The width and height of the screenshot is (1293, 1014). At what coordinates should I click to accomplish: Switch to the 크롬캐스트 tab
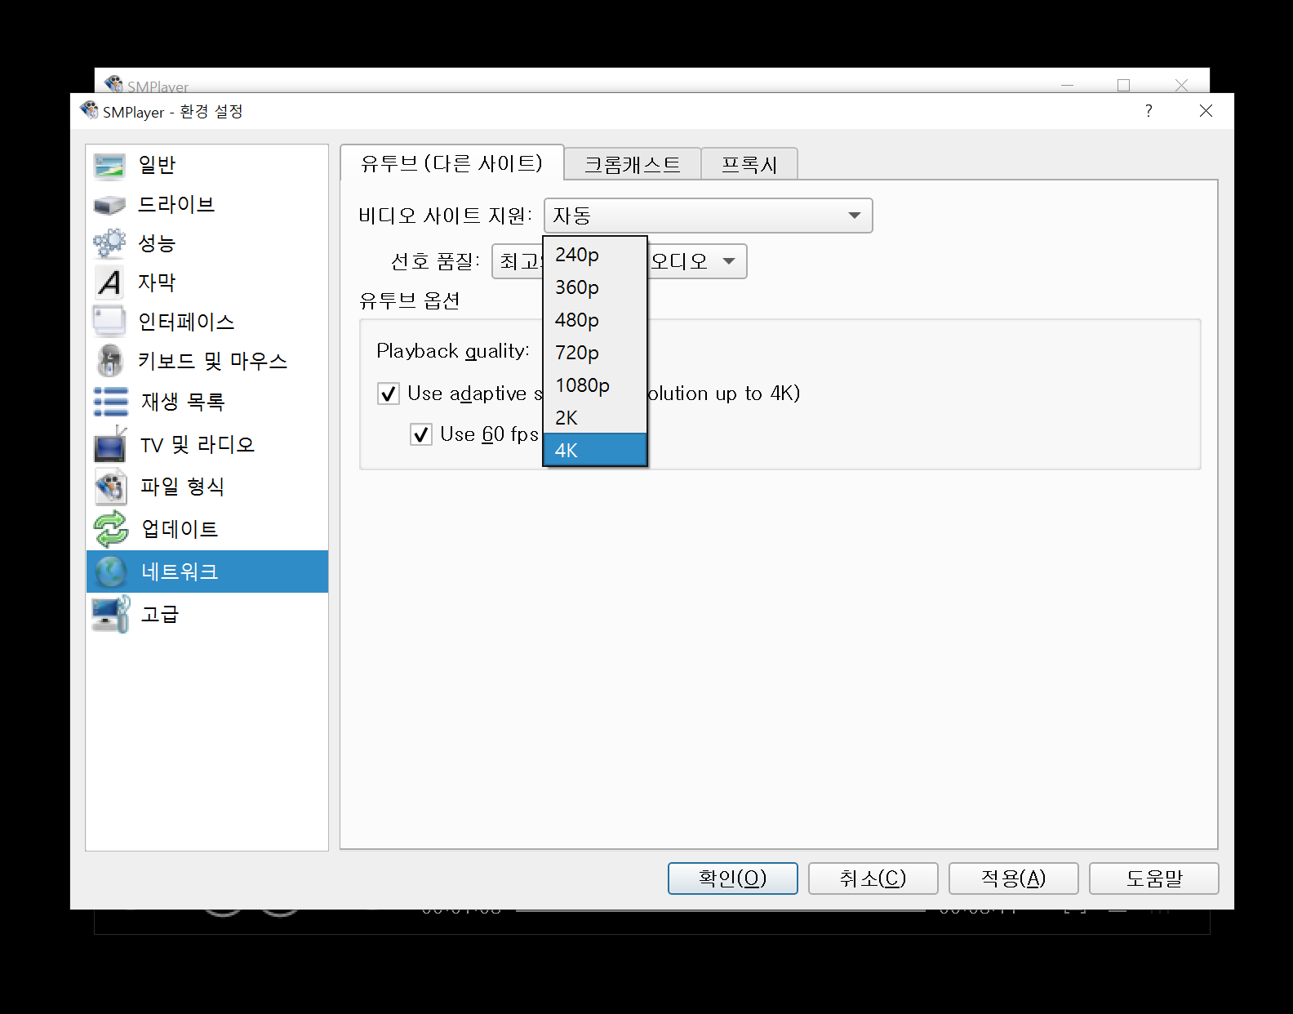(633, 164)
